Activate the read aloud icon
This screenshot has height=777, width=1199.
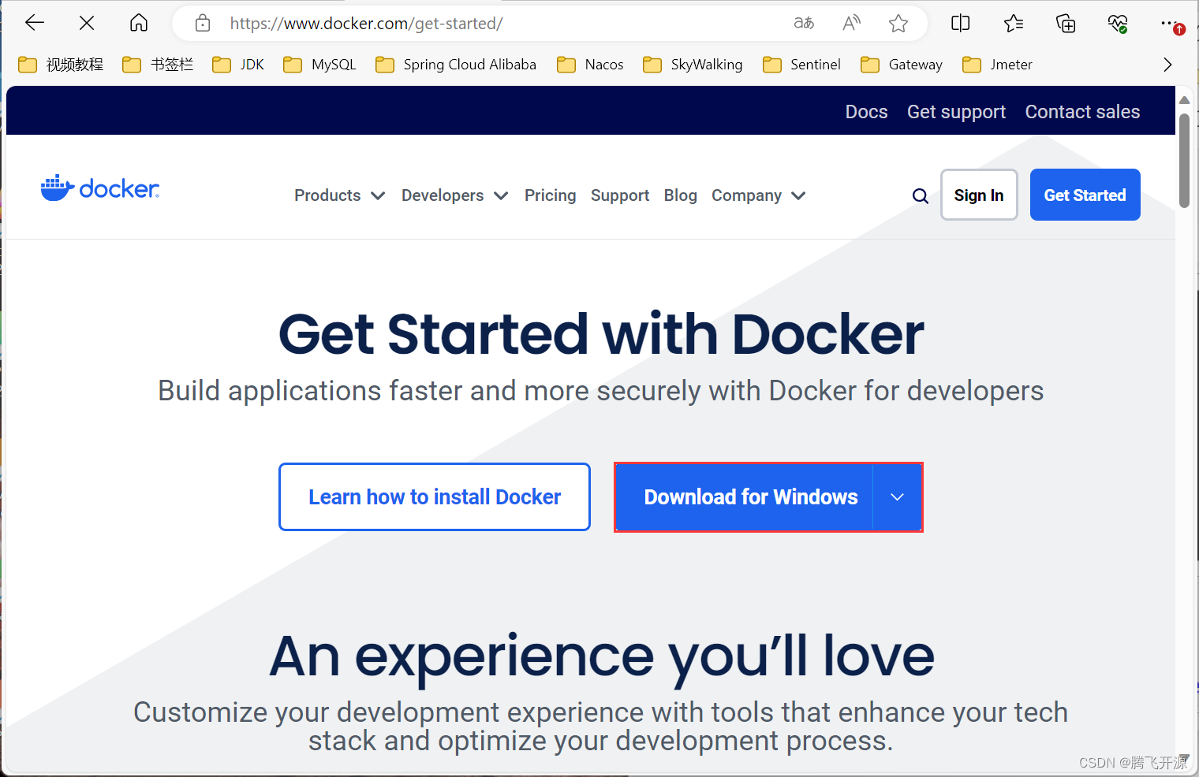click(851, 24)
